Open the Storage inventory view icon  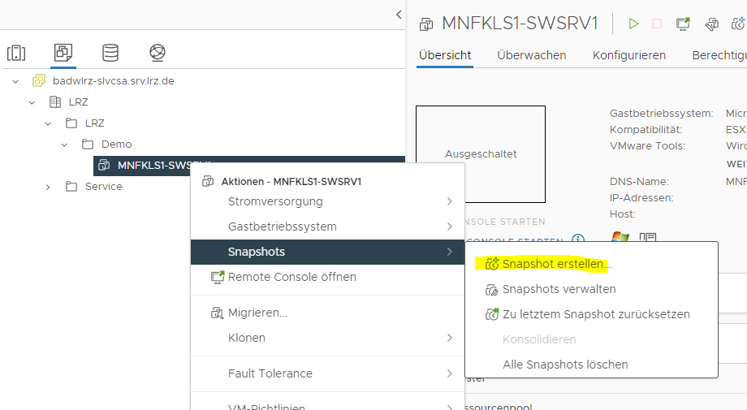pyautogui.click(x=110, y=54)
